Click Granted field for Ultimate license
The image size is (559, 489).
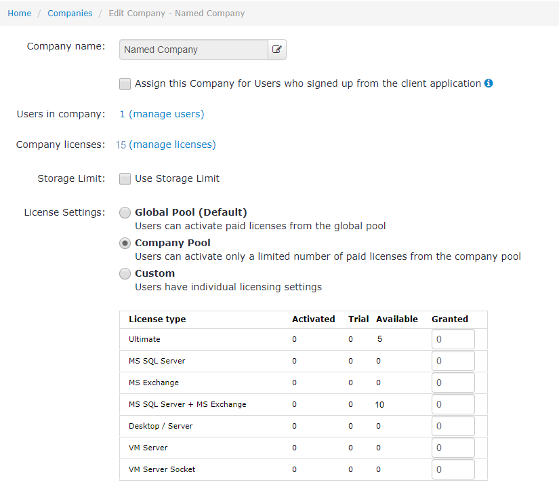click(x=453, y=339)
